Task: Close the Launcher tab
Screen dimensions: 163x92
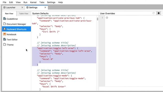Action: [22, 7]
